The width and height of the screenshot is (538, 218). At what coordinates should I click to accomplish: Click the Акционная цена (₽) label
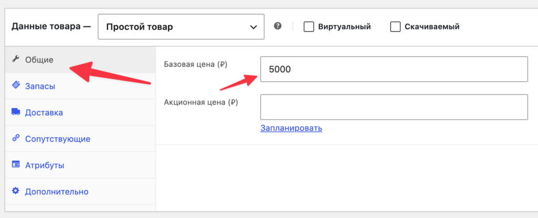tap(201, 102)
